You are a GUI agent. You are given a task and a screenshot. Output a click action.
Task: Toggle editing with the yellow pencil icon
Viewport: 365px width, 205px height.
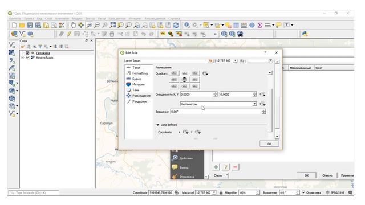tap(69, 34)
